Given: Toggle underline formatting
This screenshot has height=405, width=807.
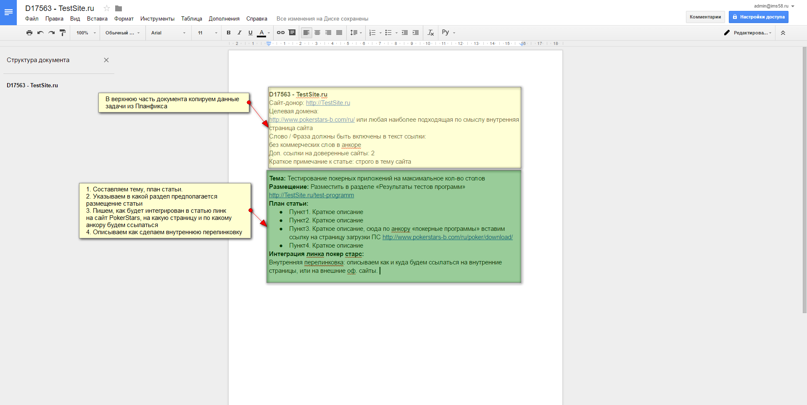Looking at the screenshot, I should (x=251, y=33).
